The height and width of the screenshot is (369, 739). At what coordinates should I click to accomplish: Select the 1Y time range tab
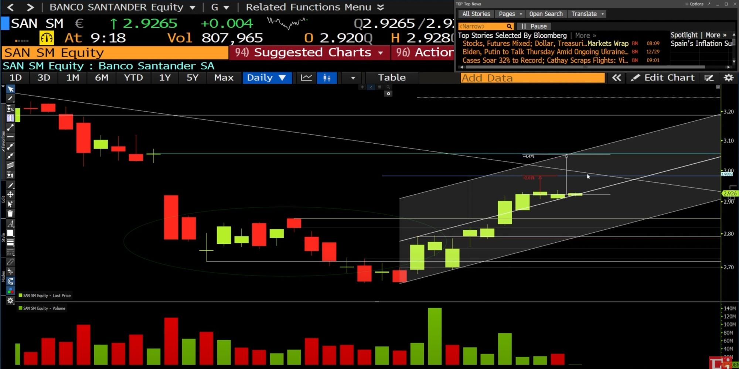pos(165,78)
